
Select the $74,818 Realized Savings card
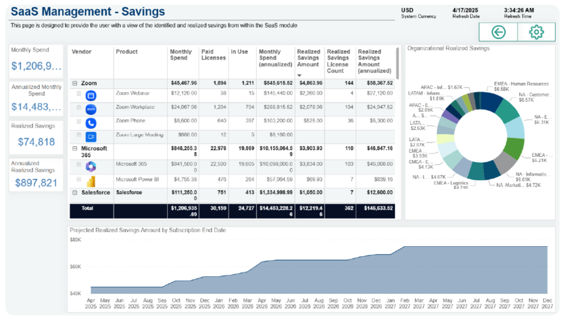tap(36, 137)
